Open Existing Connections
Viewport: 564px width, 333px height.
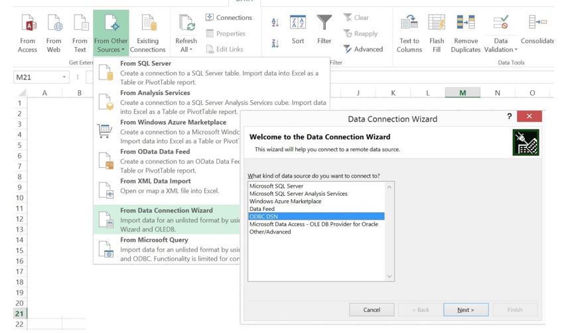[x=147, y=25]
